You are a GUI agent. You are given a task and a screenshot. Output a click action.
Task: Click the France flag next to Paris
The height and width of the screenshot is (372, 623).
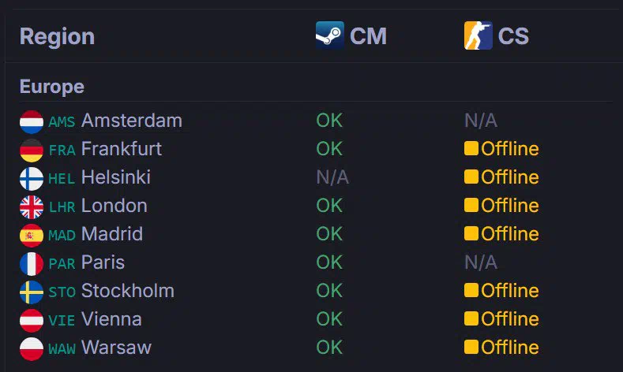32,264
